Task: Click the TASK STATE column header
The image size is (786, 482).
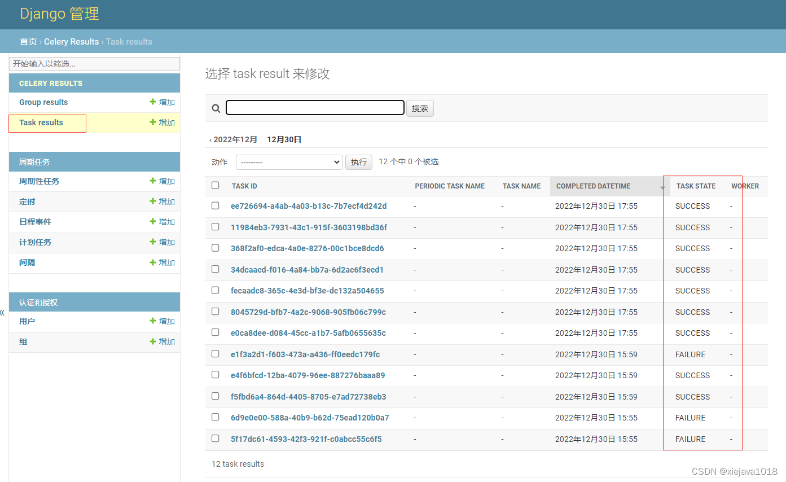Action: coord(697,186)
